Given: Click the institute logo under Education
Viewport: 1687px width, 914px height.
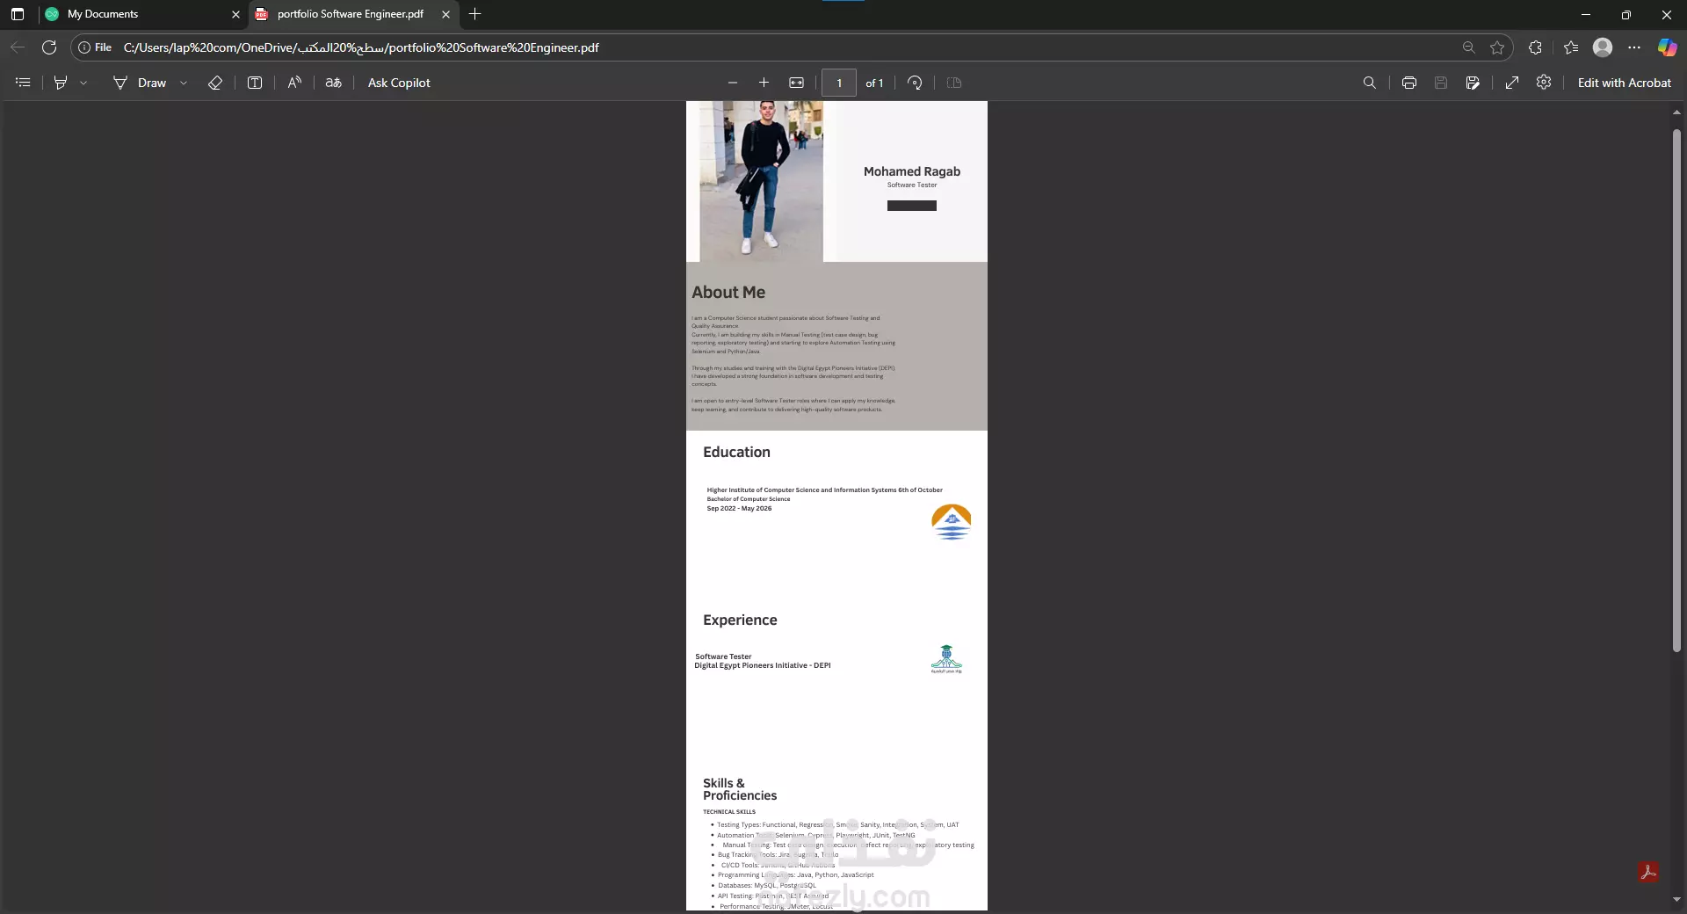Looking at the screenshot, I should (x=952, y=522).
